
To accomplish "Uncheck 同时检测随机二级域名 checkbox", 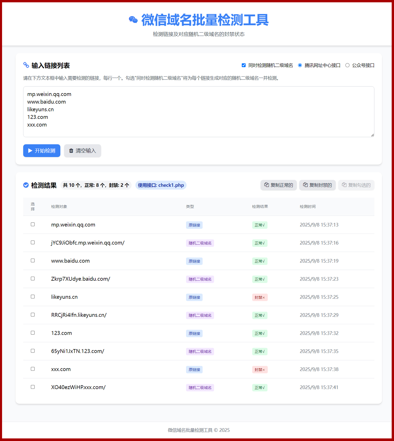I will click(x=244, y=65).
